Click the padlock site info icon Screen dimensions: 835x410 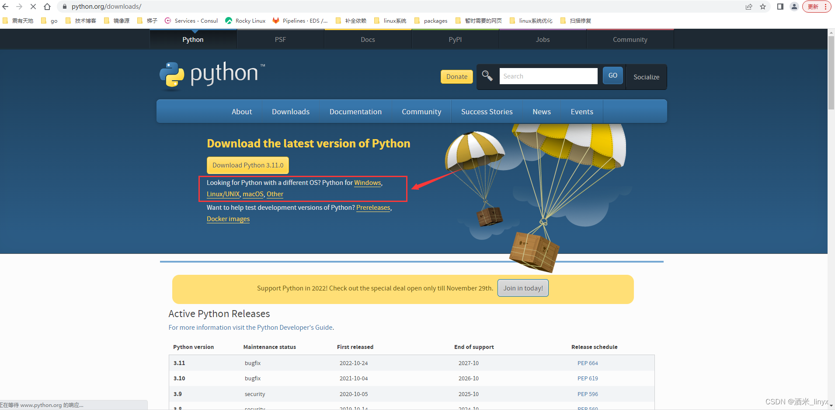coord(64,7)
